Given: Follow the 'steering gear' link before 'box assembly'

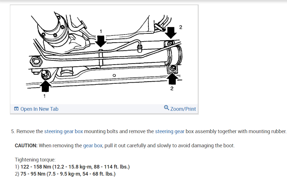Looking at the screenshot, I should [170, 131].
